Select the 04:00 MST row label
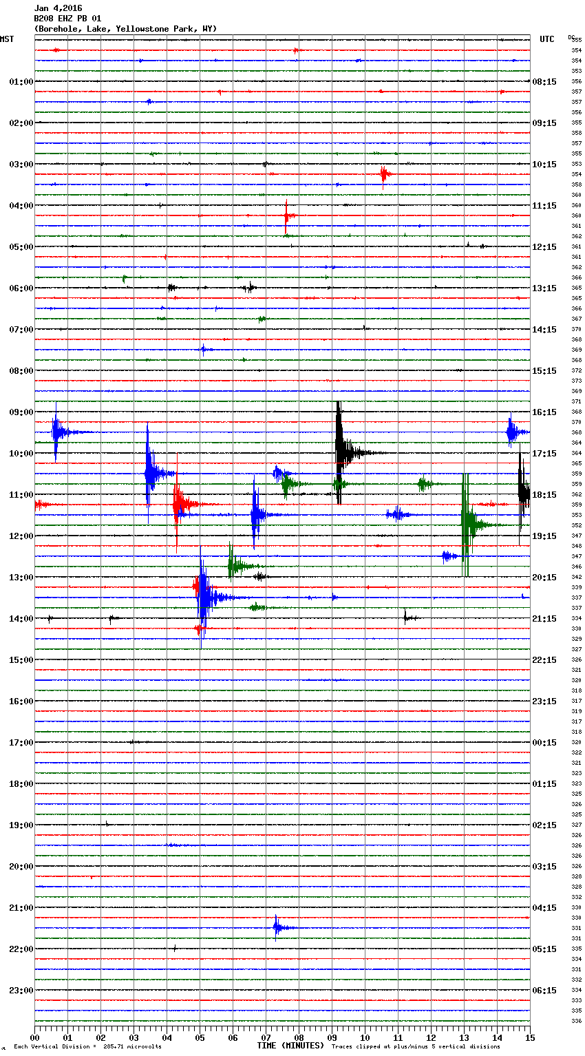Image resolution: width=585 pixels, height=1056 pixels. [x=21, y=206]
